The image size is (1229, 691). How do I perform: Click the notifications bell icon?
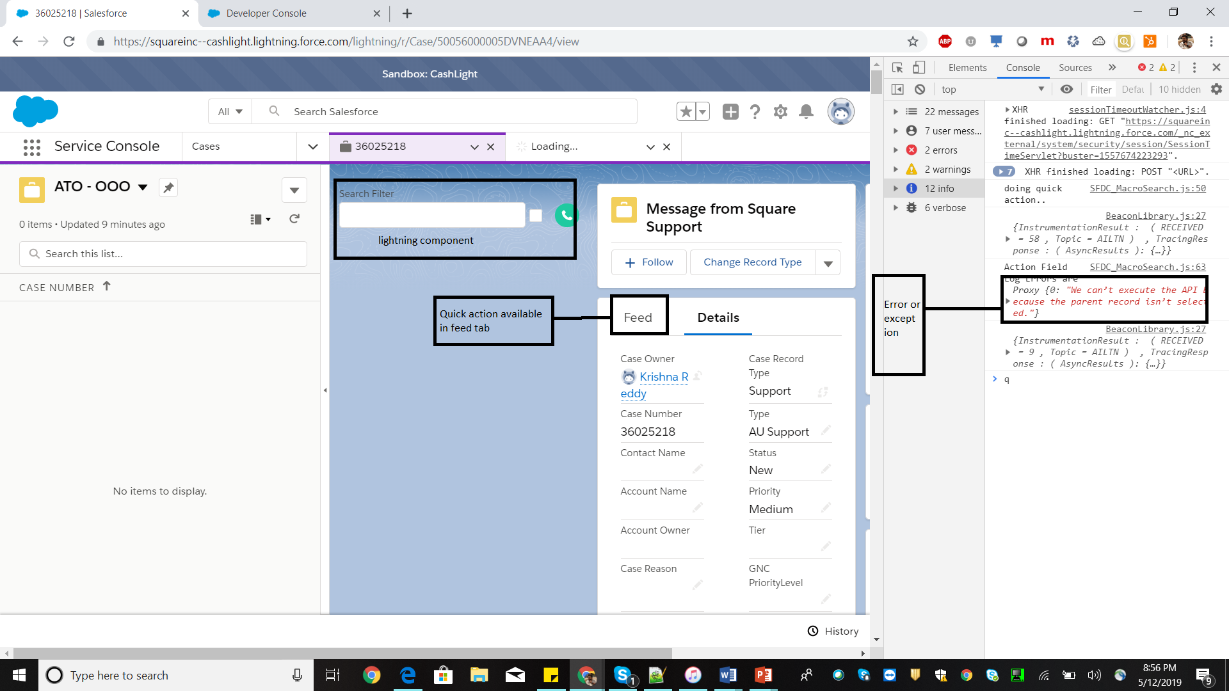point(806,112)
